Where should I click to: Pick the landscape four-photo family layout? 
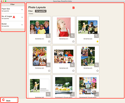64,56
